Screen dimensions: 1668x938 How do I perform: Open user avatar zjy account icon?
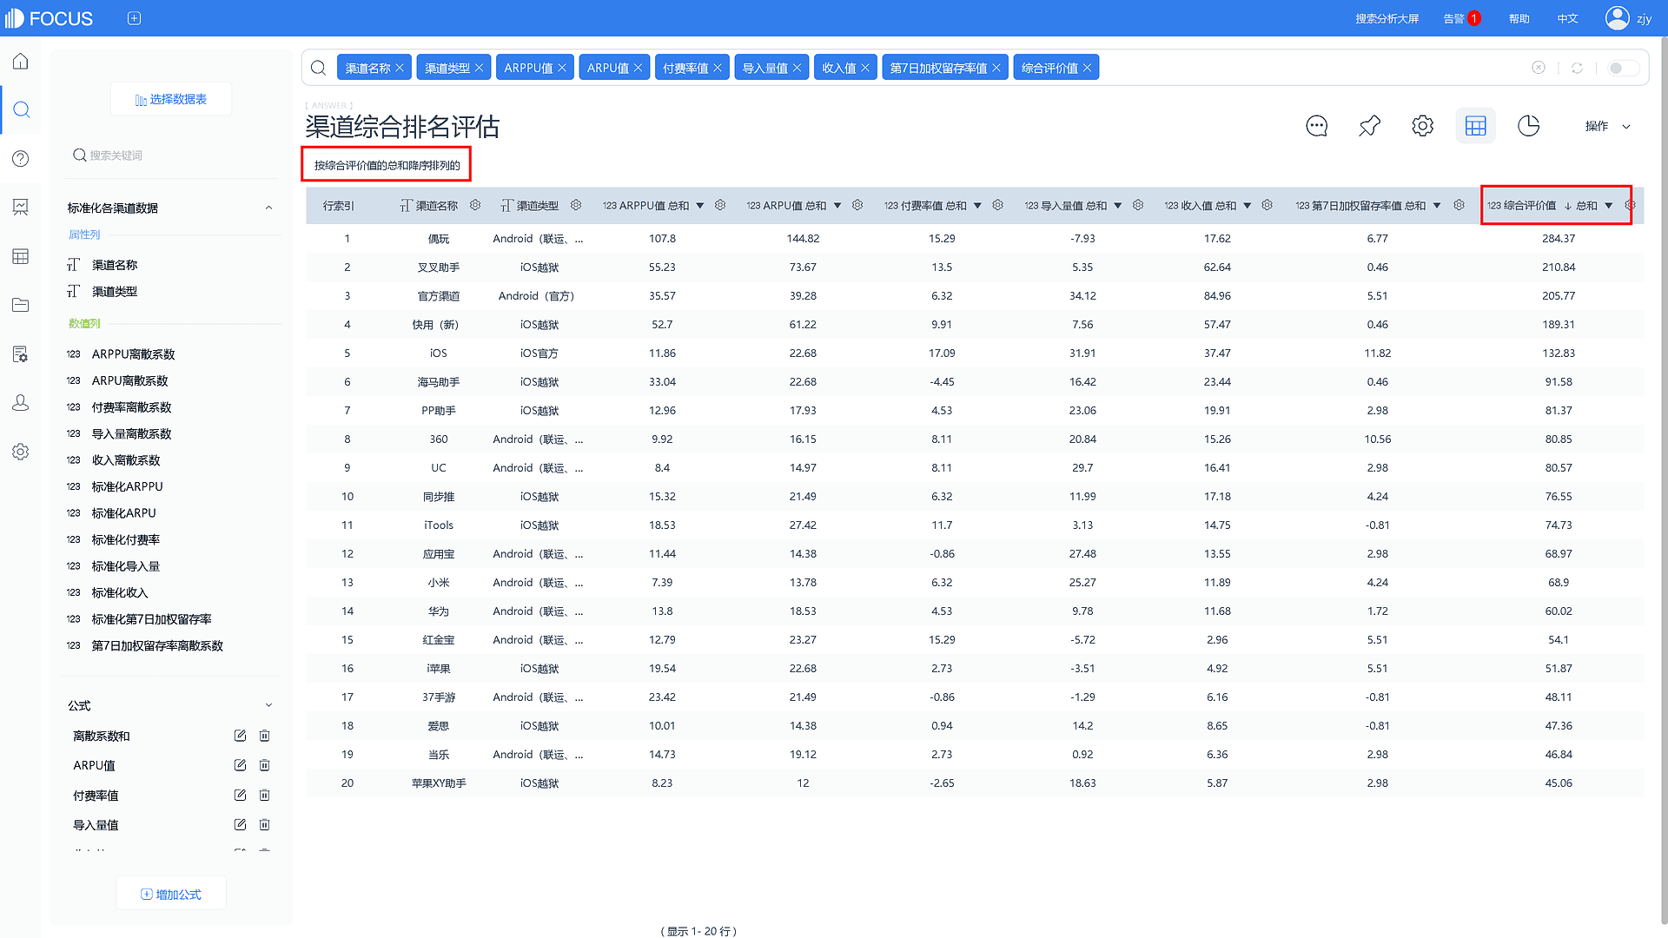(1618, 18)
